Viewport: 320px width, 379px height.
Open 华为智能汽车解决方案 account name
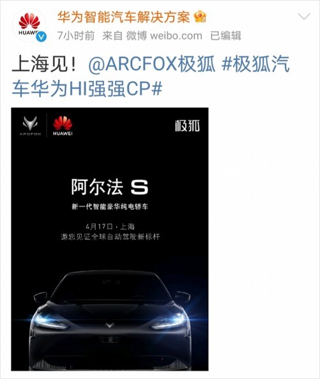124,17
